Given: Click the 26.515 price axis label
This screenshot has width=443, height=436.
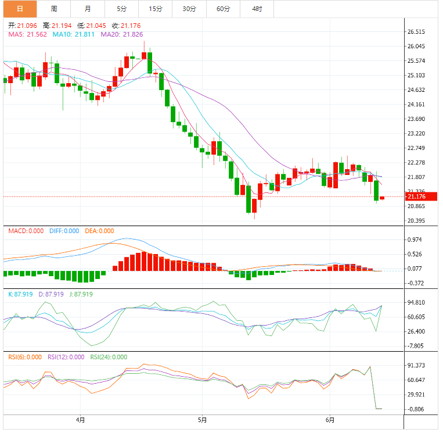Looking at the screenshot, I should (416, 32).
